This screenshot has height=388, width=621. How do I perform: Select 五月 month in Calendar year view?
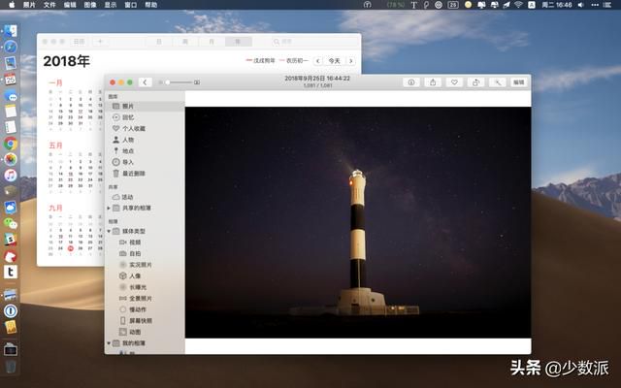(55, 145)
